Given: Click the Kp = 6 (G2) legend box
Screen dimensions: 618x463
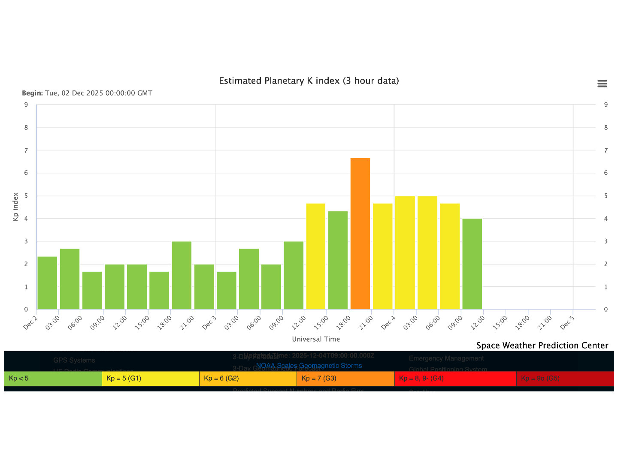Looking at the screenshot, I should coord(248,379).
